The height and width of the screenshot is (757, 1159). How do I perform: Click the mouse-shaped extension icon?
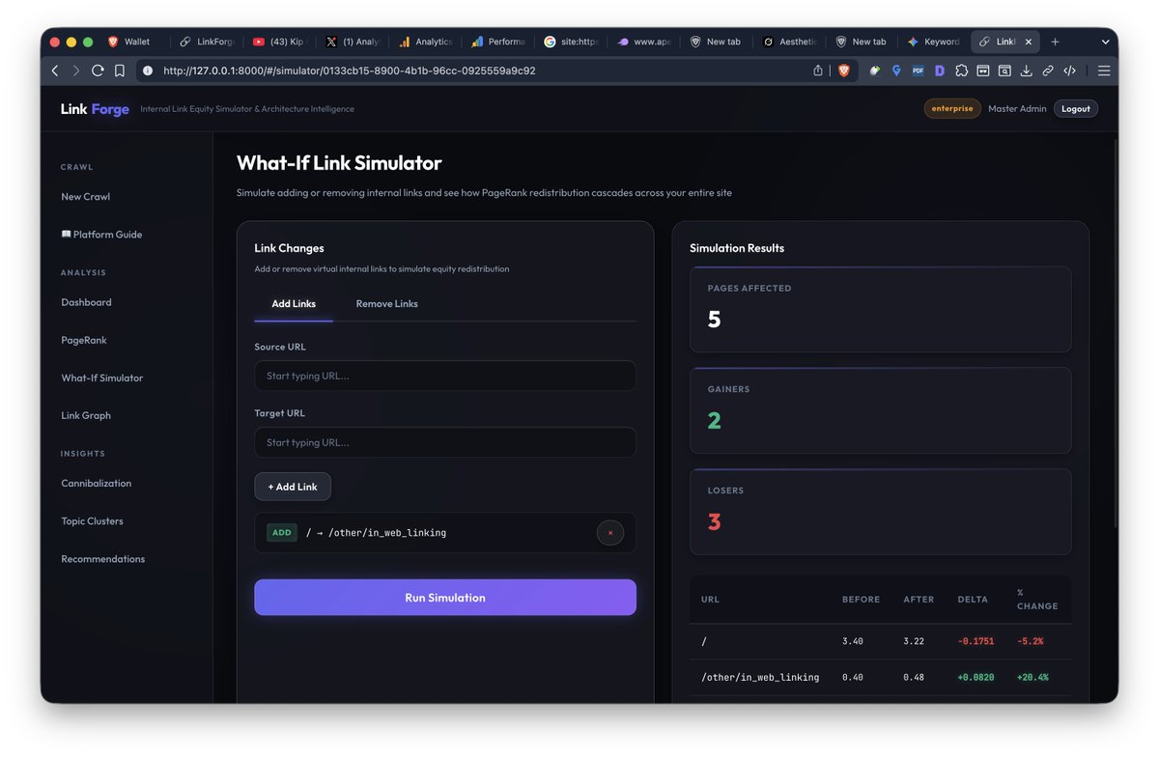pyautogui.click(x=875, y=70)
